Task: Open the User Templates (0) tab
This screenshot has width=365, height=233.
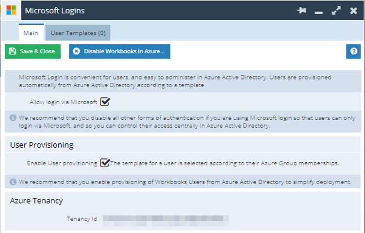Action: coord(78,33)
